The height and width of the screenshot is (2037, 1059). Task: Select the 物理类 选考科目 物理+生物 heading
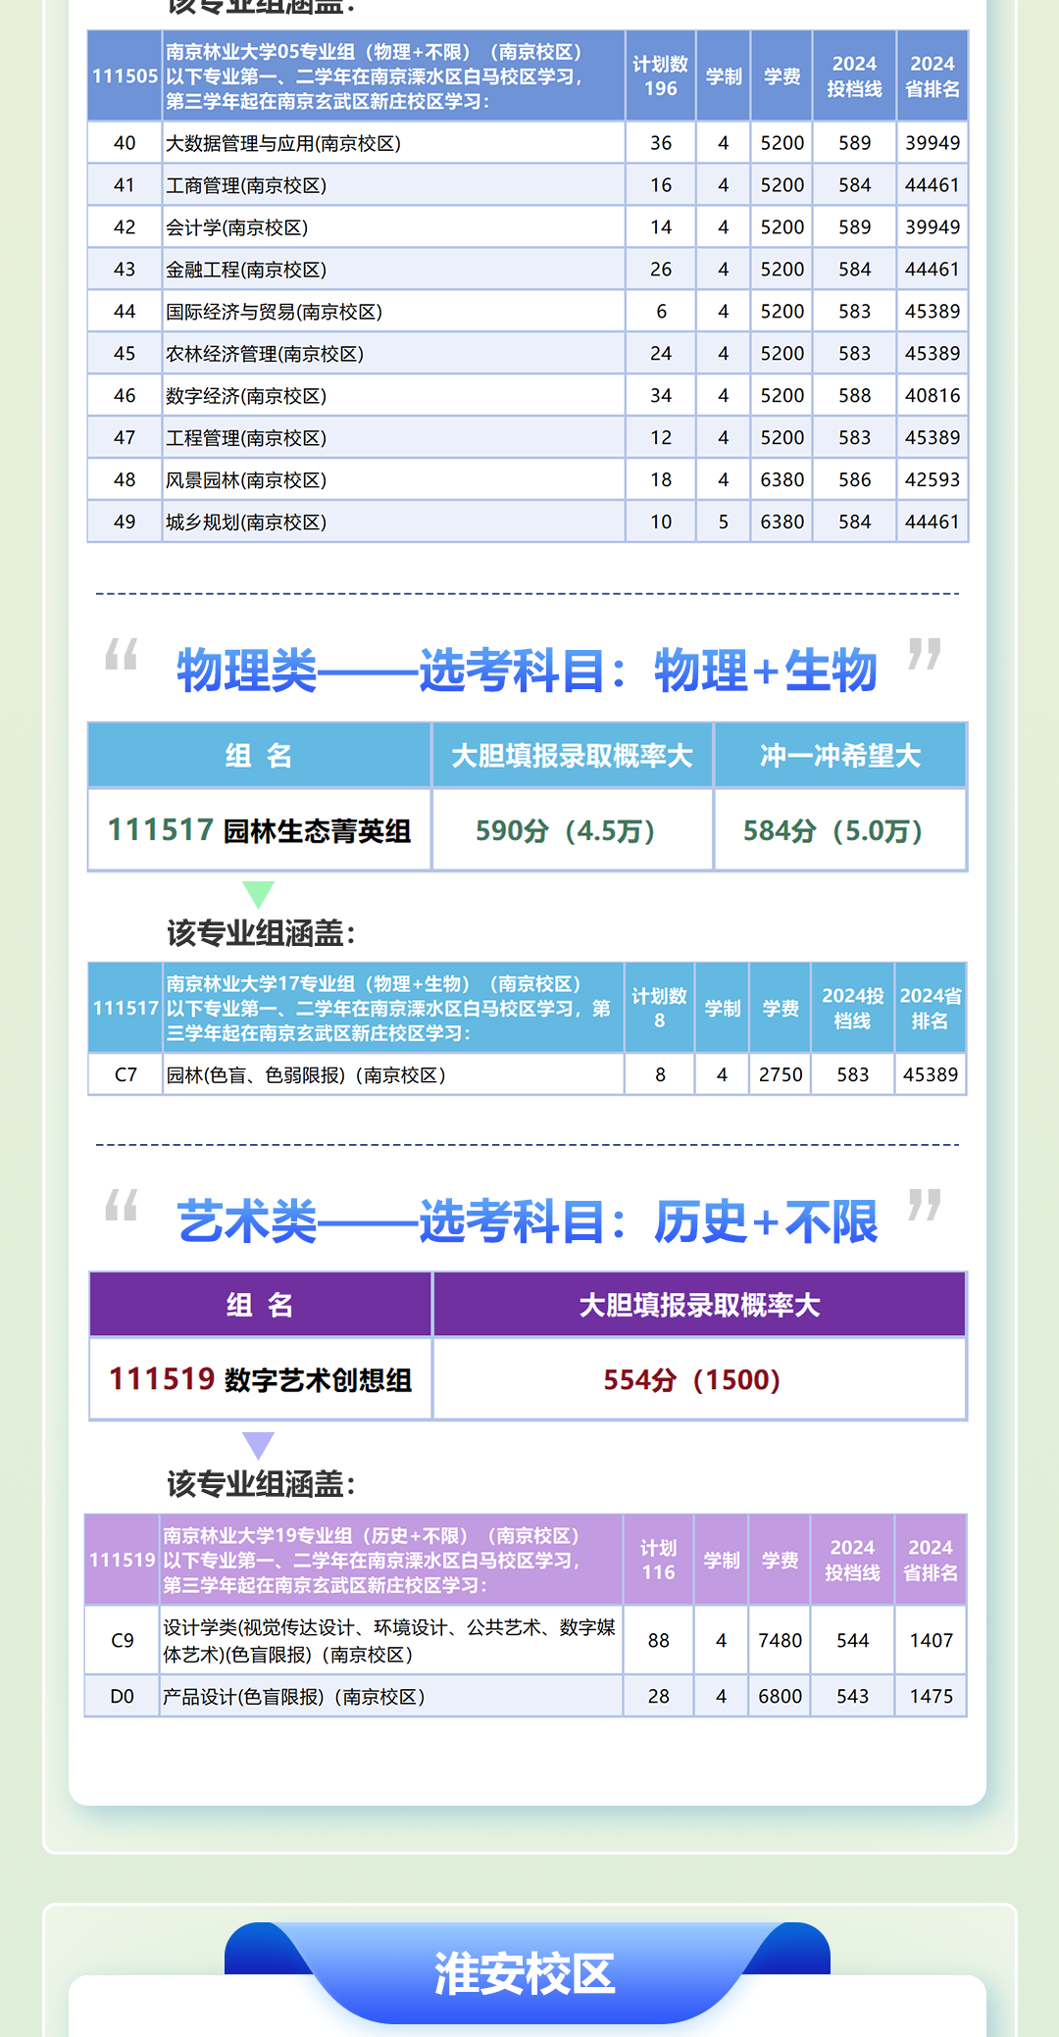coord(527,671)
